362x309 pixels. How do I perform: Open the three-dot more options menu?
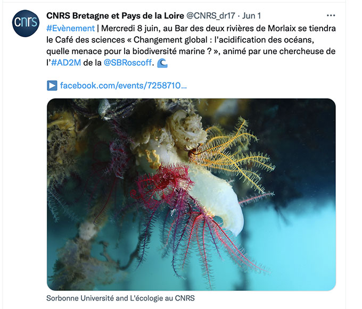click(x=331, y=15)
